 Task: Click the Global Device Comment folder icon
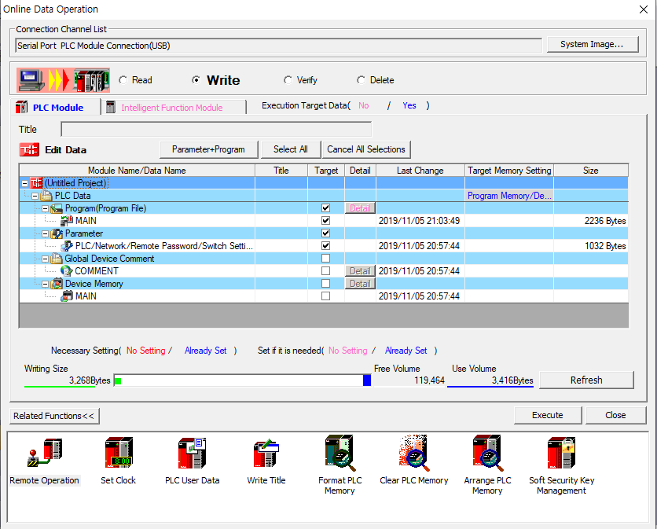pos(57,259)
